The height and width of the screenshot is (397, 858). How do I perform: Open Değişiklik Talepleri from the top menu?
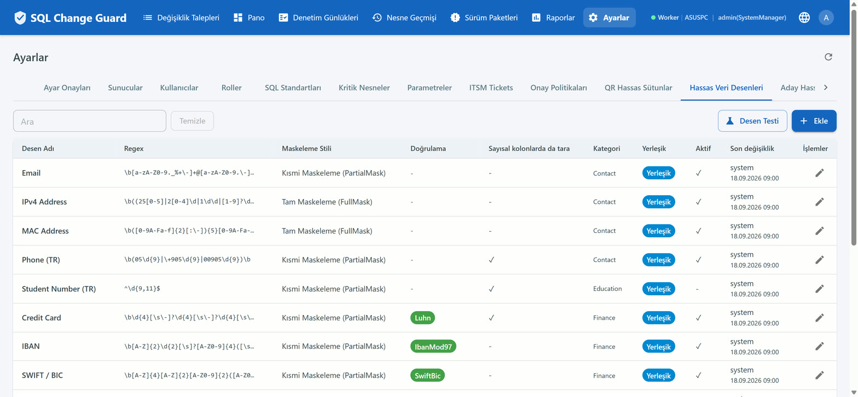(x=181, y=17)
